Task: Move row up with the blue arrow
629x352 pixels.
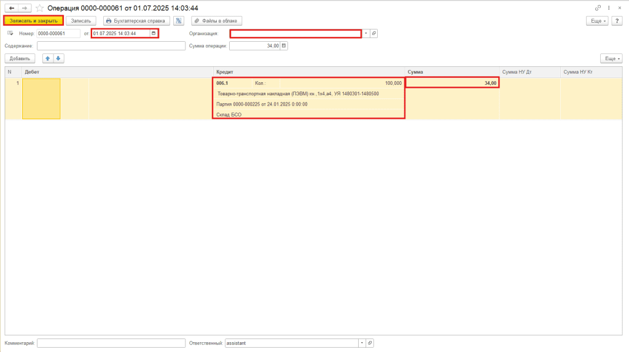Action: [x=48, y=58]
